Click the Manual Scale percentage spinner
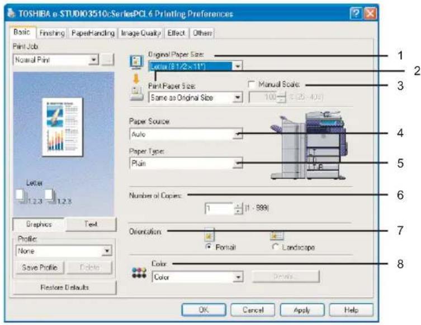The width and height of the screenshot is (421, 325). (x=281, y=97)
